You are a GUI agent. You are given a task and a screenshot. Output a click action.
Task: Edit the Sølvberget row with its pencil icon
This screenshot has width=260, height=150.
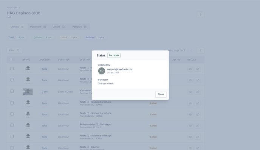click(198, 126)
